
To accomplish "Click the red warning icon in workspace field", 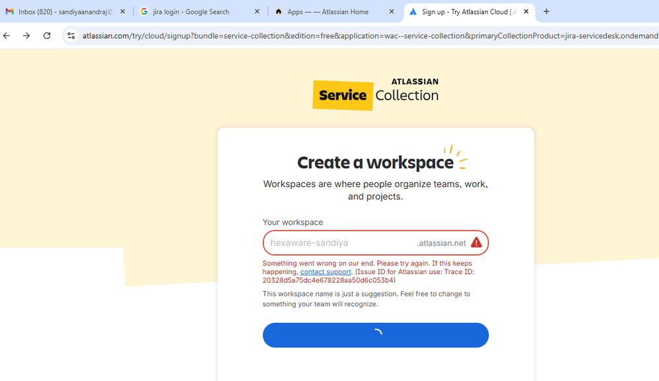I will tap(476, 242).
